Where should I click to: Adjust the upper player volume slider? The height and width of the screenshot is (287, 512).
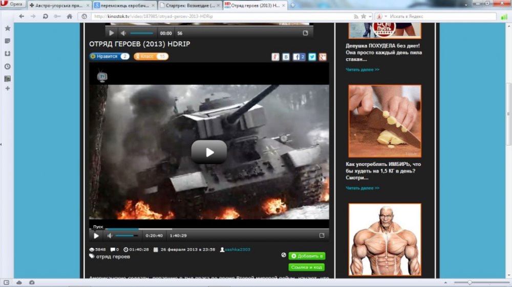tap(142, 33)
